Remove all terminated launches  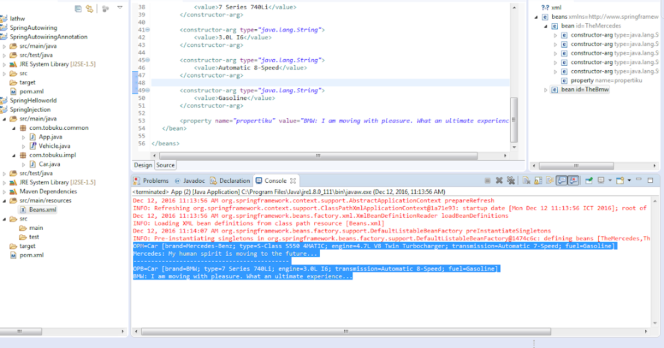pyautogui.click(x=511, y=180)
